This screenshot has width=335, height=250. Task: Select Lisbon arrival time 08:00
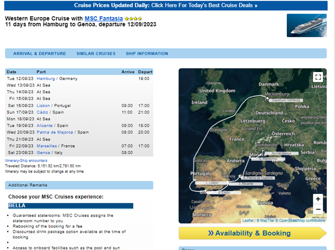pyautogui.click(x=127, y=105)
